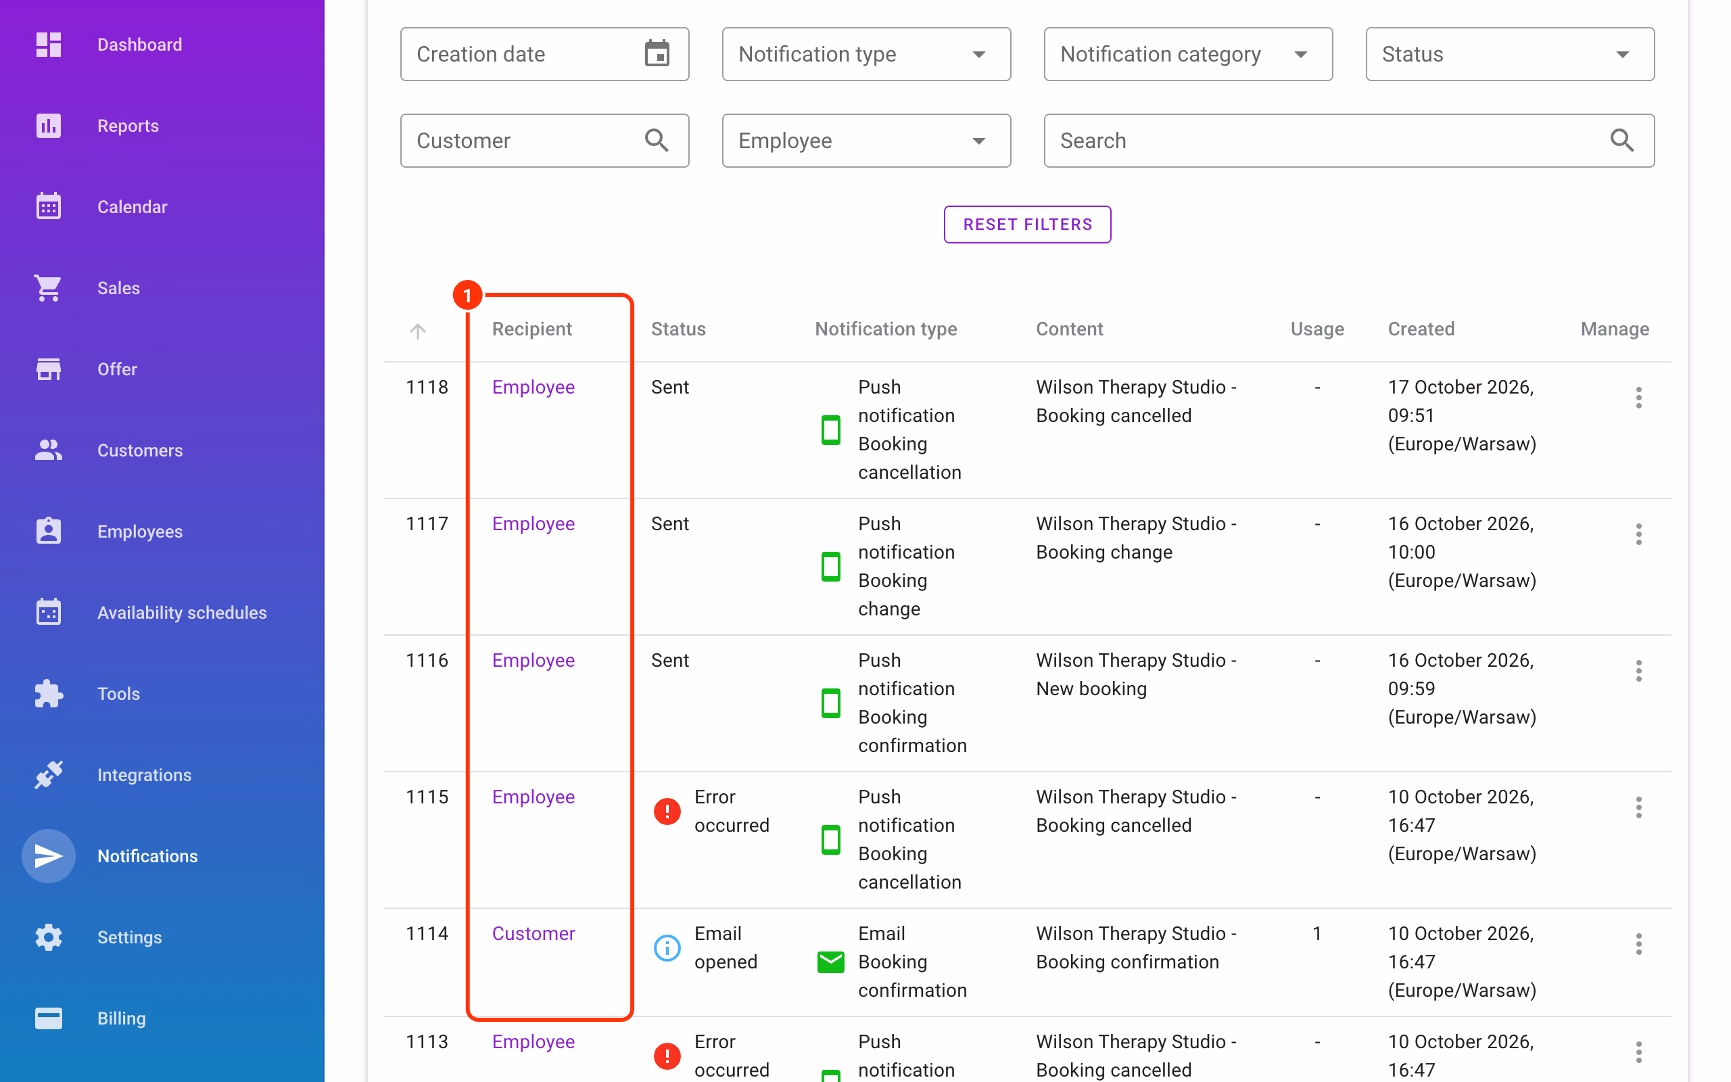Open the Dashboard icon in sidebar
The width and height of the screenshot is (1731, 1082).
tap(48, 45)
